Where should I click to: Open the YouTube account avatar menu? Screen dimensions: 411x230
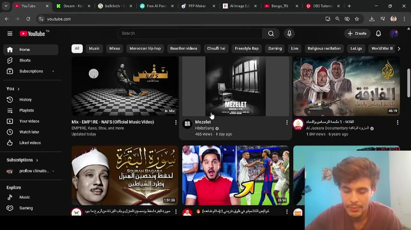pos(394,34)
